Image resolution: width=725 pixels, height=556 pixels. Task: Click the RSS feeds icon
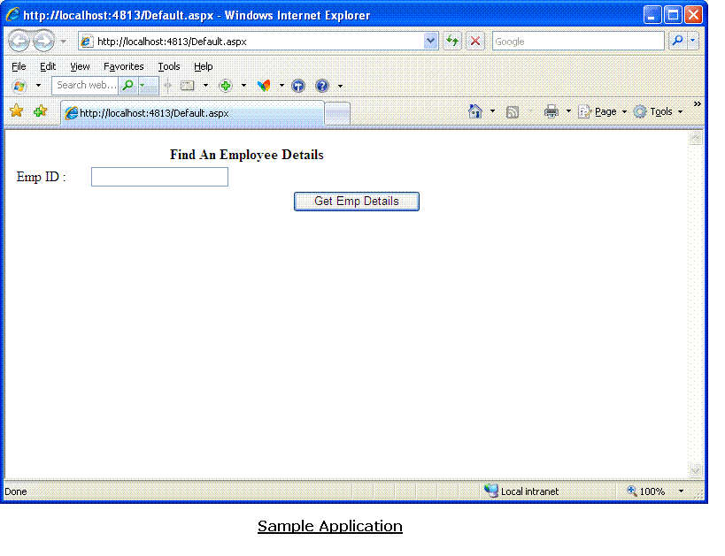tap(513, 112)
